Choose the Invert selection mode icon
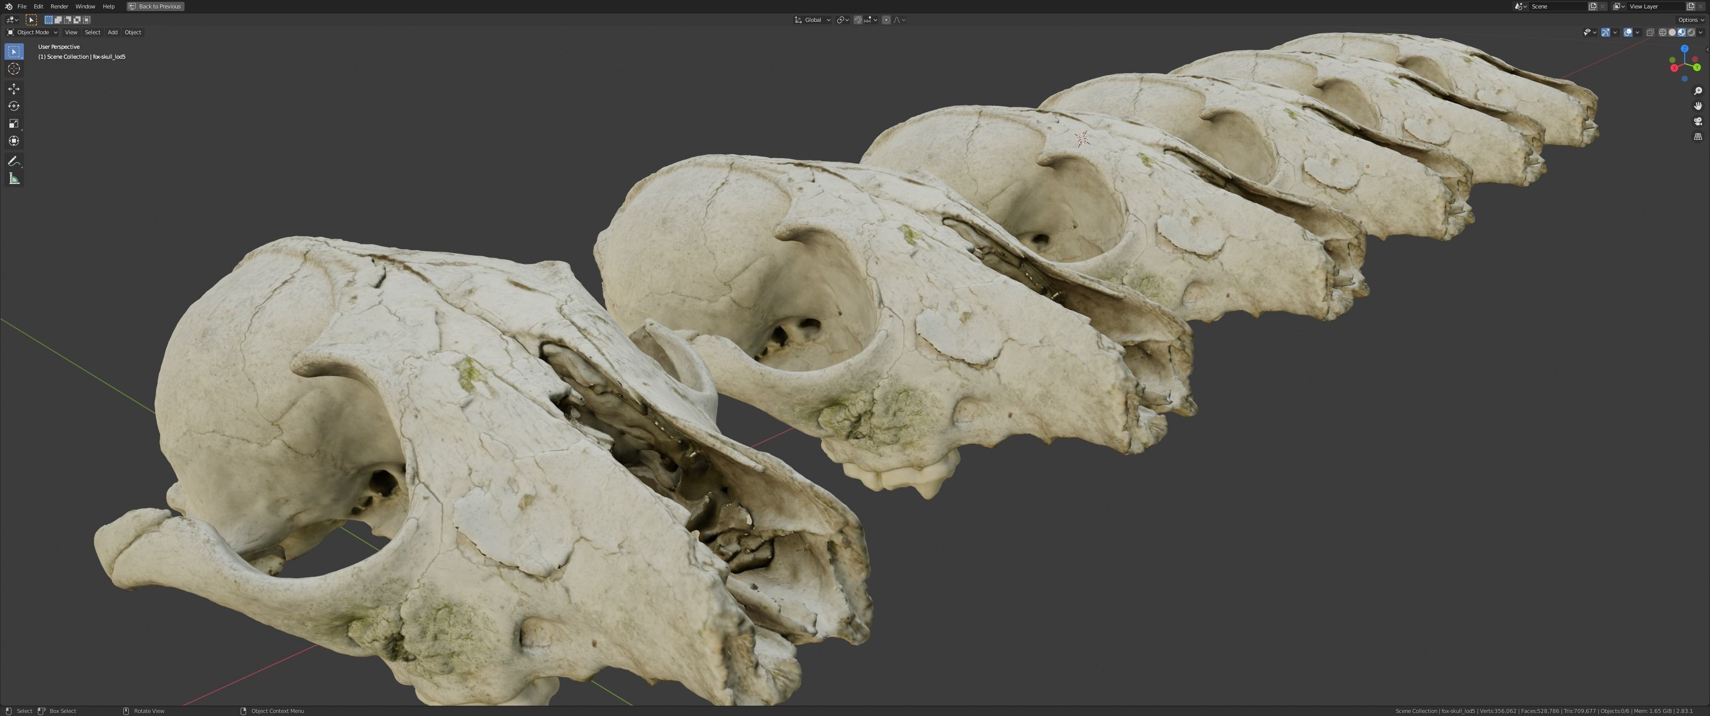The image size is (1710, 716). 77,20
